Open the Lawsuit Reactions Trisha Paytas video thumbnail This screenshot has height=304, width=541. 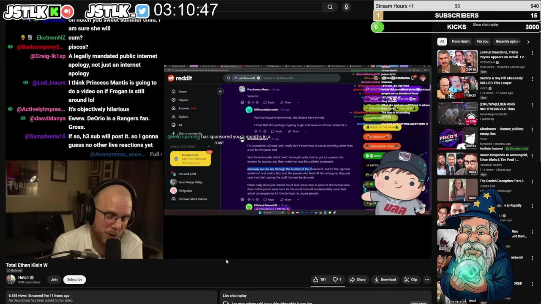tap(457, 61)
